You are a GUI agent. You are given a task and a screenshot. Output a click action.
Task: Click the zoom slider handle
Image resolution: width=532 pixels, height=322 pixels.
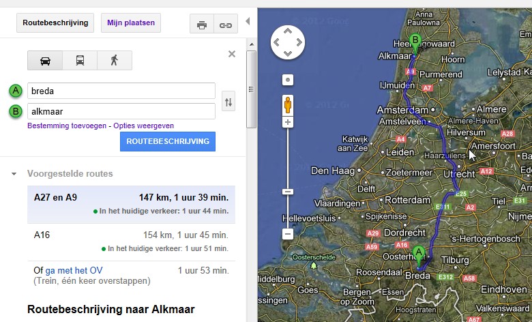coord(288,192)
